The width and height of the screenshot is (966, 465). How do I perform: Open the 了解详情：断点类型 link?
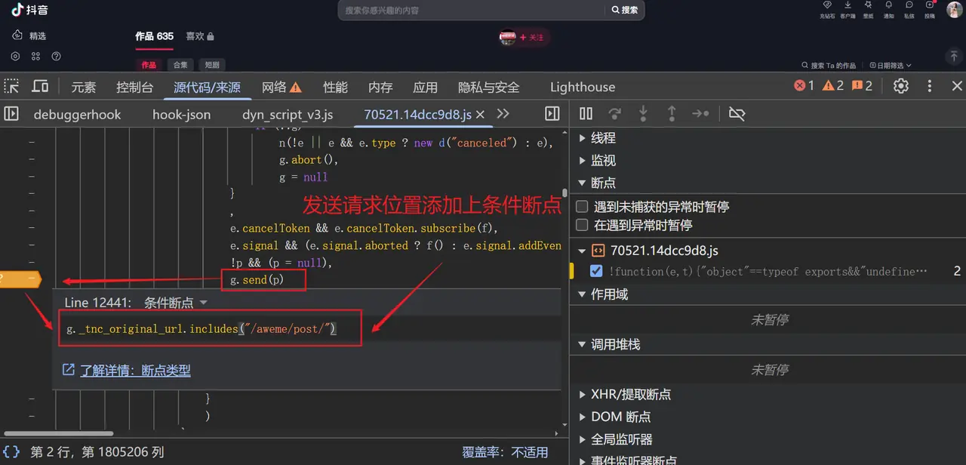point(135,370)
